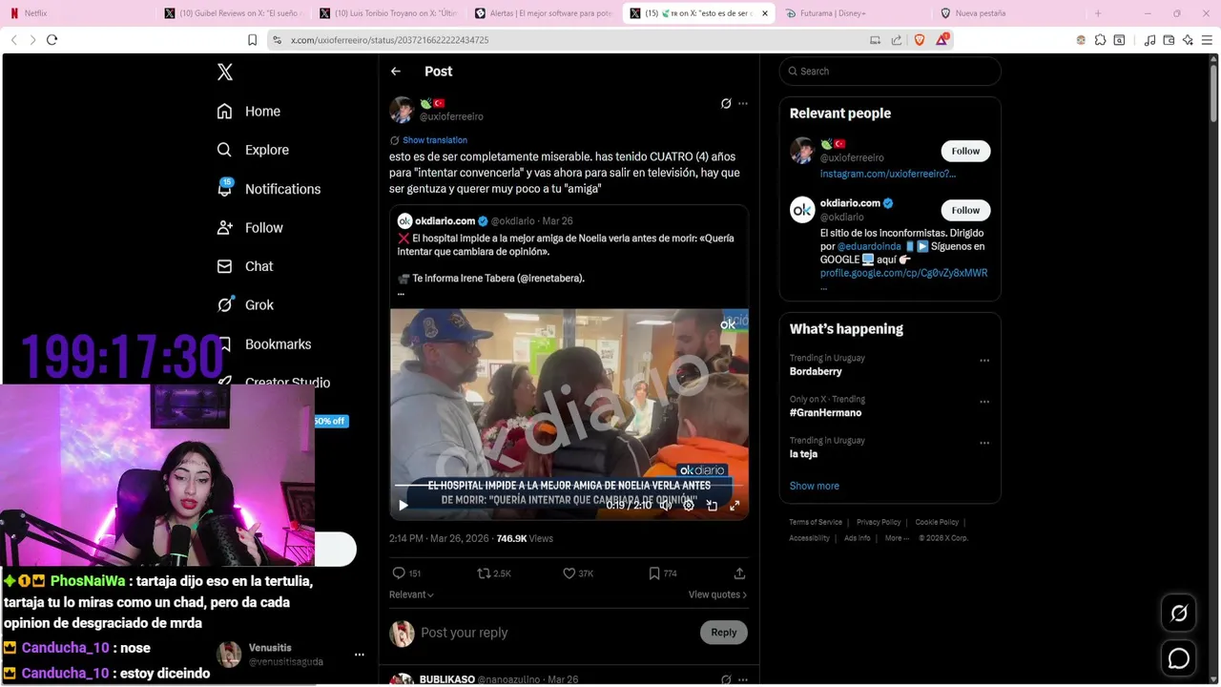The image size is (1221, 687).
Task: Play the okdiario video
Action: pos(404,506)
